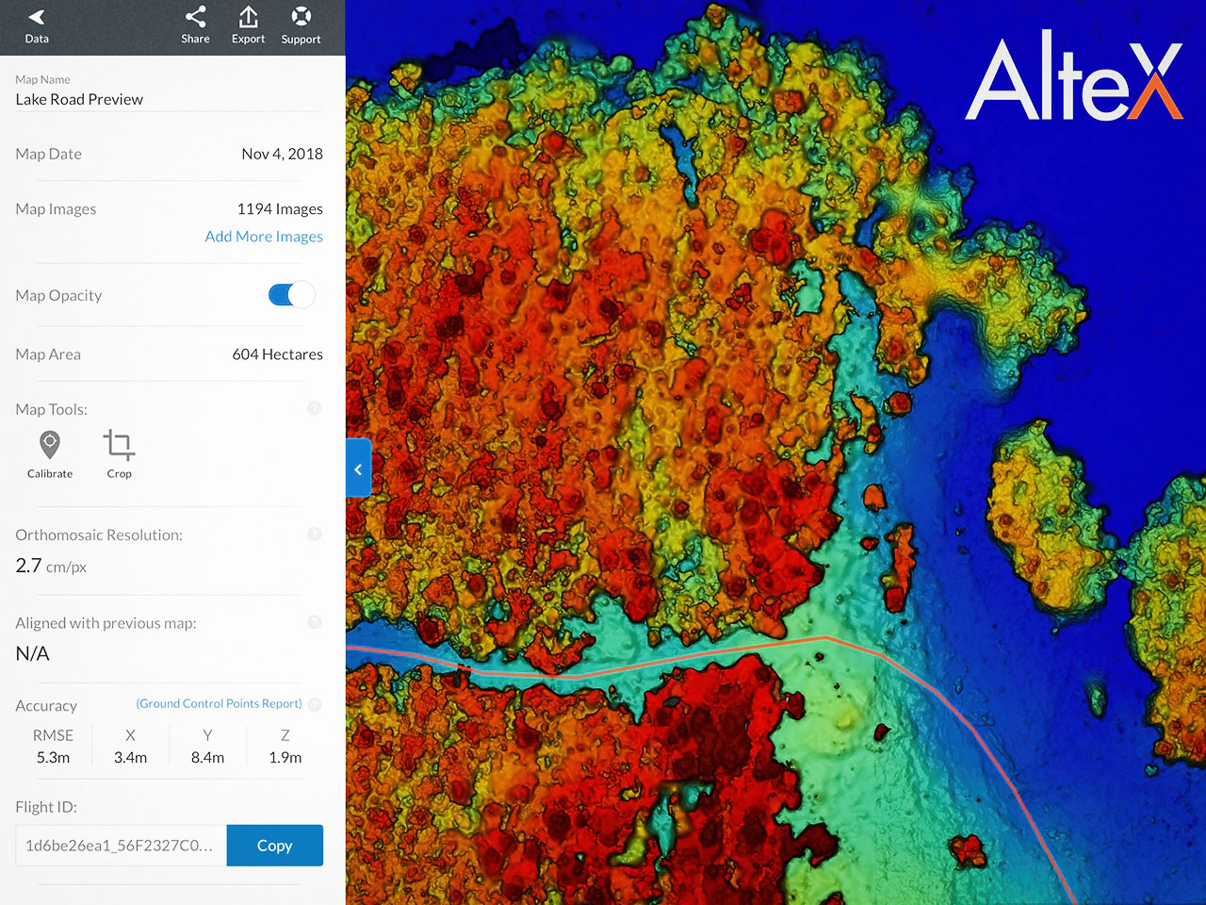Click the 1194 Images count
Image resolution: width=1206 pixels, height=905 pixels.
[x=280, y=208]
